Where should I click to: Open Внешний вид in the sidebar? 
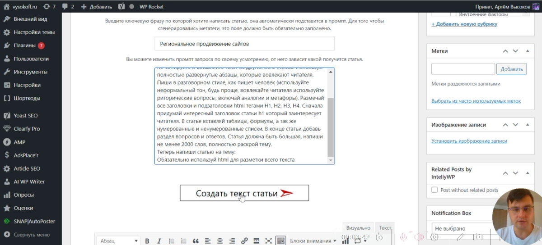point(31,19)
